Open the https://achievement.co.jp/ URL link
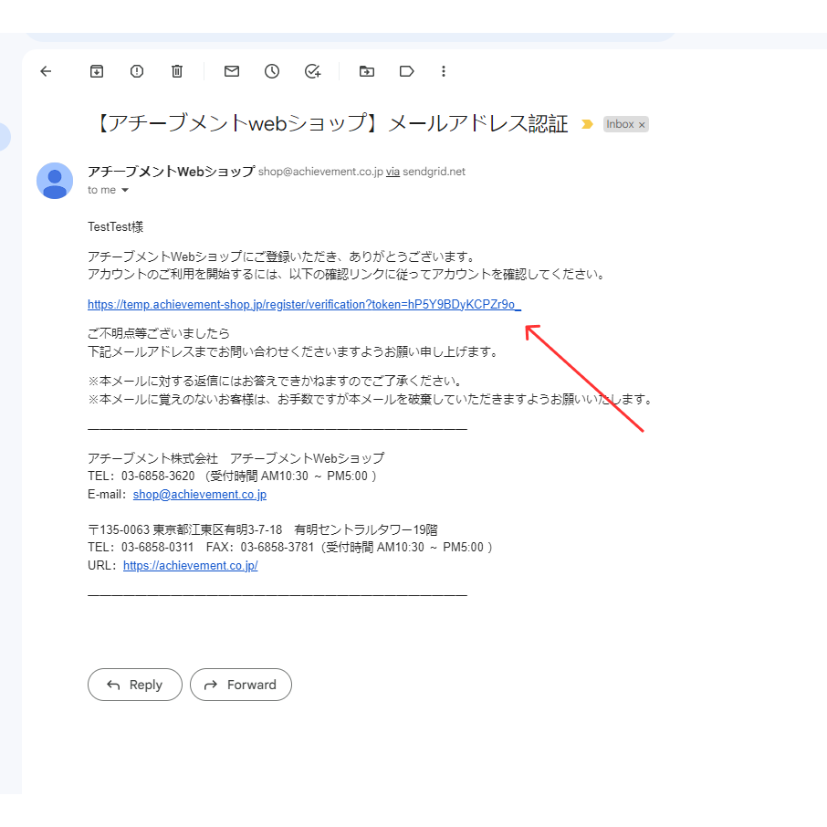Viewport: 827px width, 827px height. (x=190, y=565)
